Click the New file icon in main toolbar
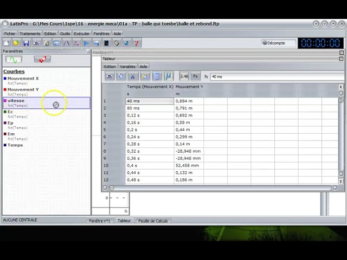The image size is (347, 260). click(x=7, y=43)
